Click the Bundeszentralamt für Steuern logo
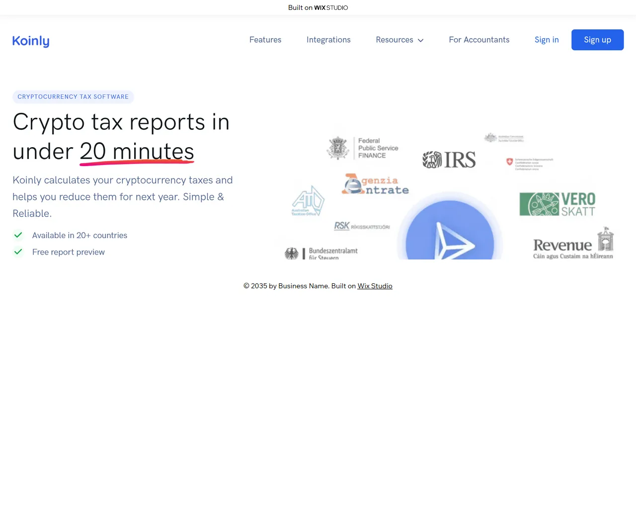Viewport: 636px width, 509px height. pos(321,253)
